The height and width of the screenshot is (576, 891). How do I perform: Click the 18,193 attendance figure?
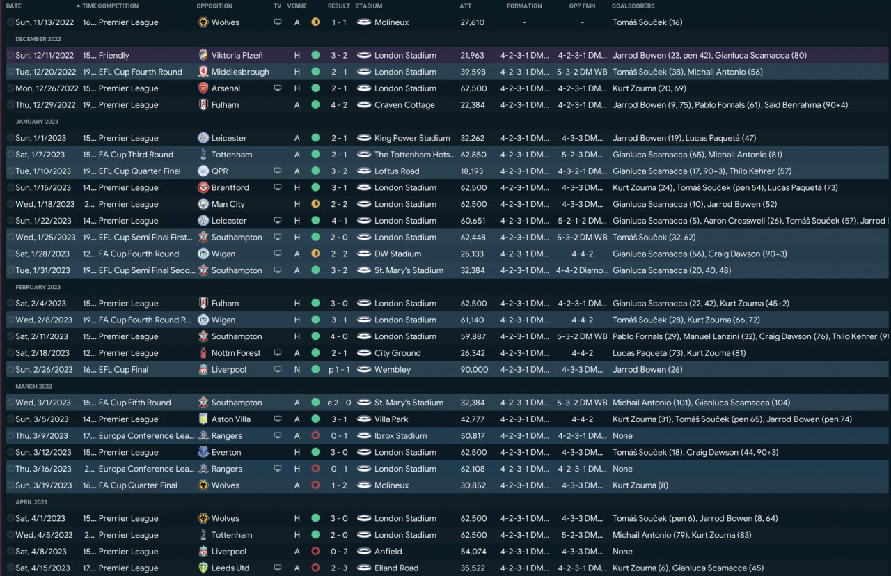(x=473, y=171)
